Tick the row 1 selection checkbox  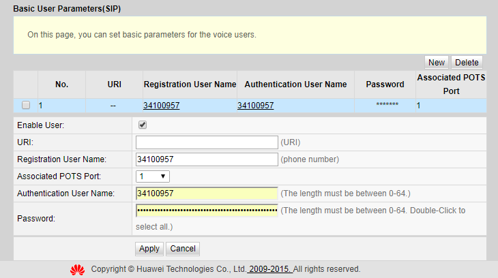pos(26,106)
